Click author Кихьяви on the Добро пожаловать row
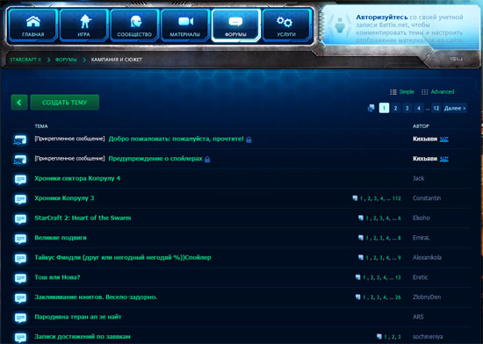This screenshot has width=483, height=344. (425, 139)
